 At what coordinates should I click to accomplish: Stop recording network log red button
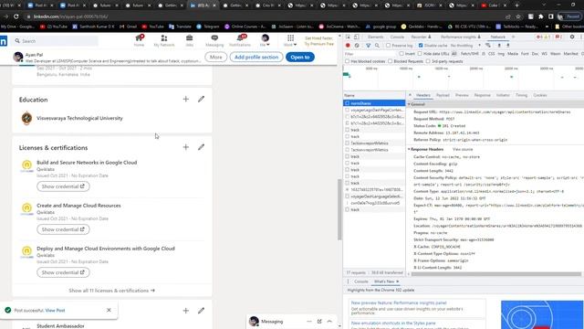[x=348, y=45]
